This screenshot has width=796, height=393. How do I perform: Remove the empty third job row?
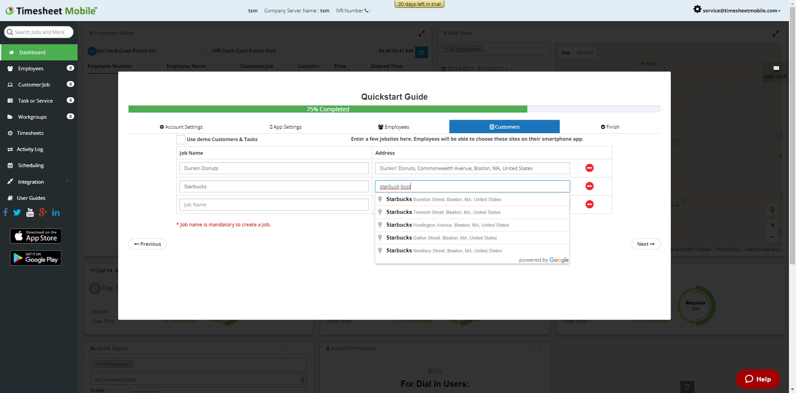pos(589,204)
